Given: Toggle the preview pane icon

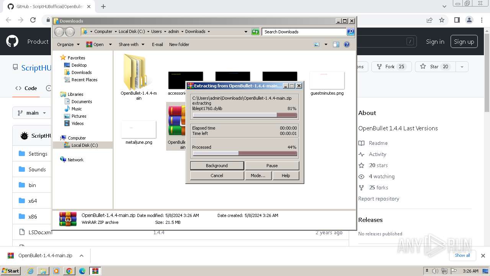Looking at the screenshot, I should 336,44.
